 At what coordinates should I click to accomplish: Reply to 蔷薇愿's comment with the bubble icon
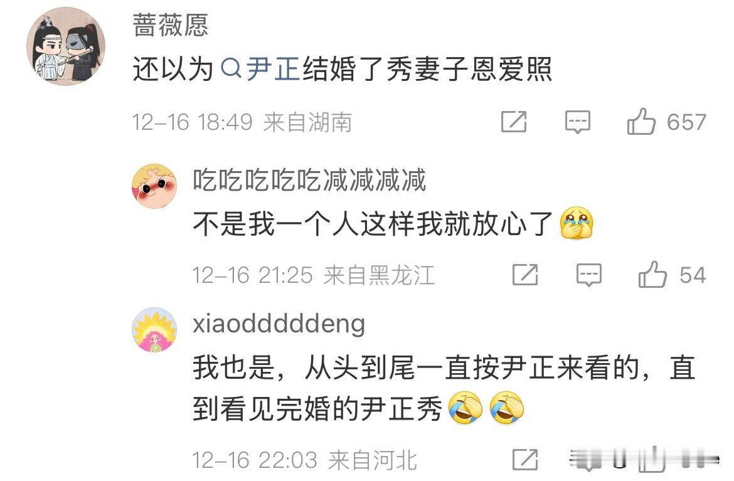click(x=578, y=122)
